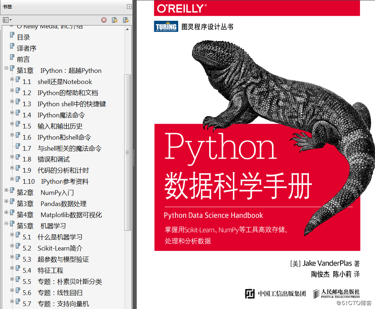The height and width of the screenshot is (309, 375).
Task: Go to bookmark 1.5 输入和输出历史
Action: (52, 126)
